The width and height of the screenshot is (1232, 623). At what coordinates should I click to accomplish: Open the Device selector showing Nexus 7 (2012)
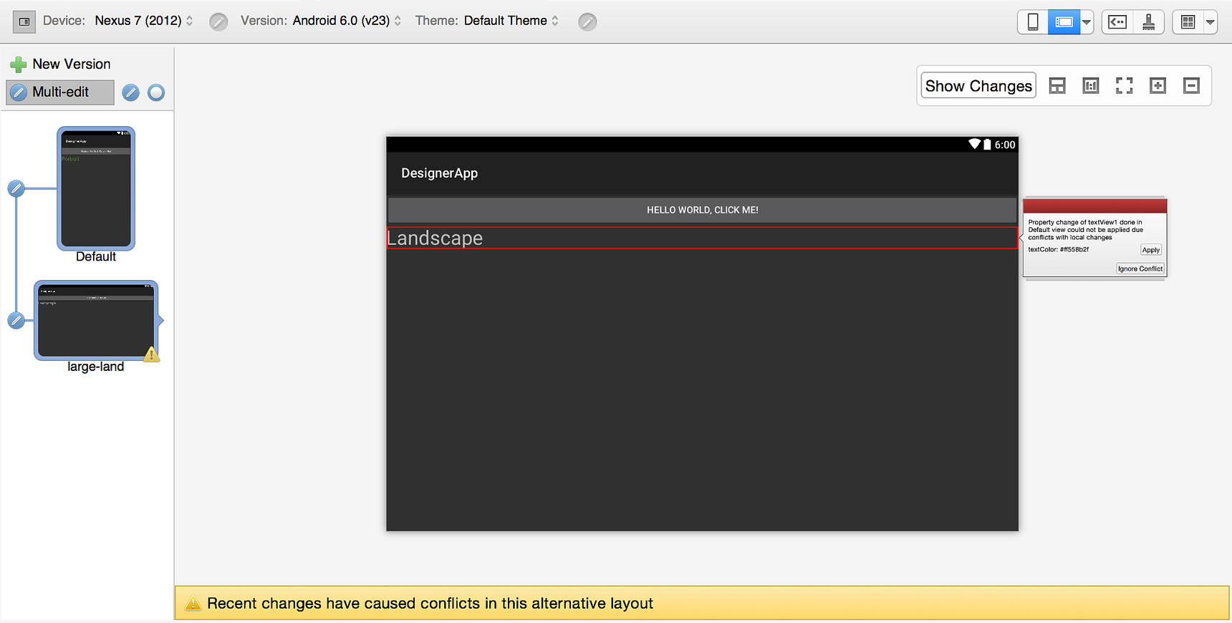[x=143, y=21]
